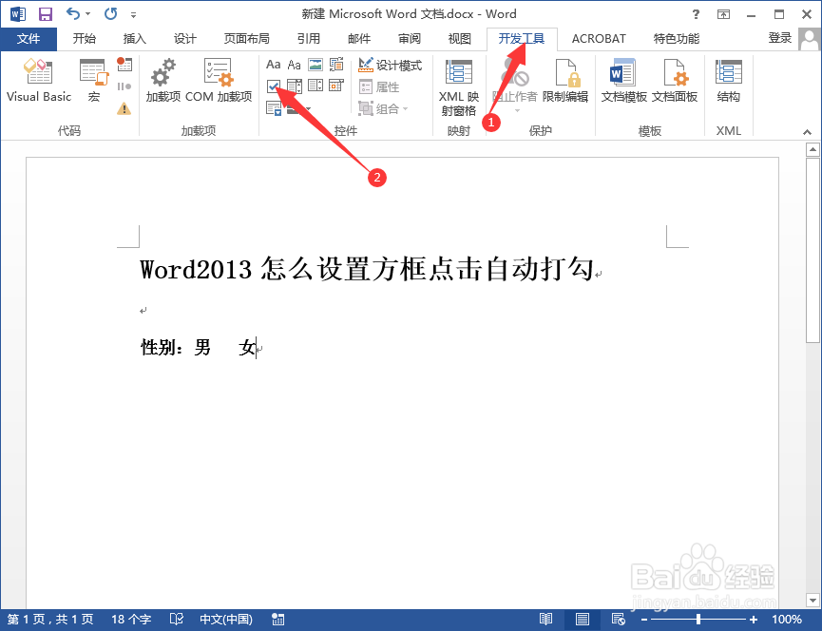Save the document from Quick Access
This screenshot has height=631, width=822.
(x=46, y=14)
